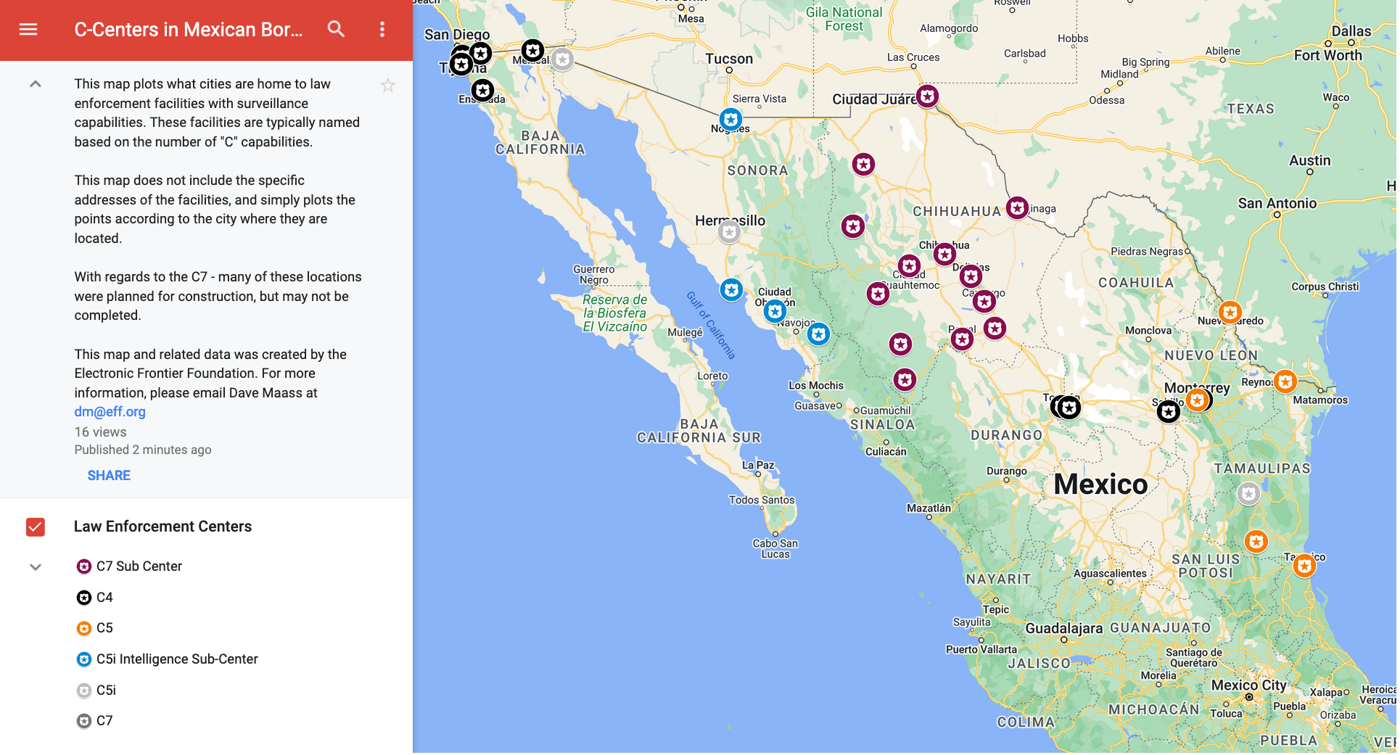Screen dimensions: 1400x755
Task: Select the gray C5i marker near Hermosillo
Action: (x=728, y=232)
